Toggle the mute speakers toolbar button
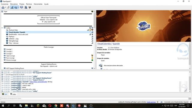Viewport: 192px width, 108px height. [16, 7]
